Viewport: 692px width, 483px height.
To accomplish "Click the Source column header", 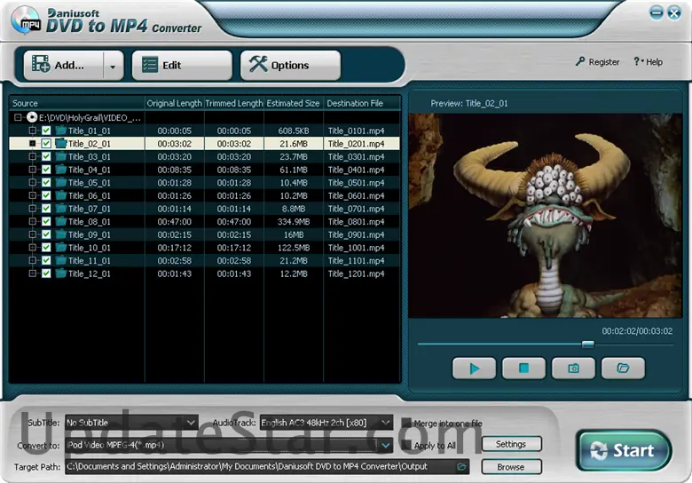I will (77, 103).
